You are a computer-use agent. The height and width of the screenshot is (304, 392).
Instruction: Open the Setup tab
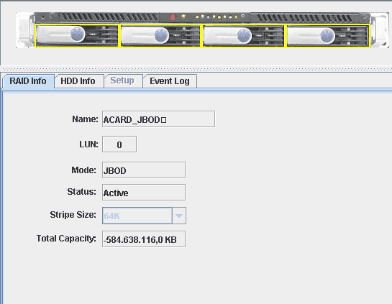click(x=122, y=80)
